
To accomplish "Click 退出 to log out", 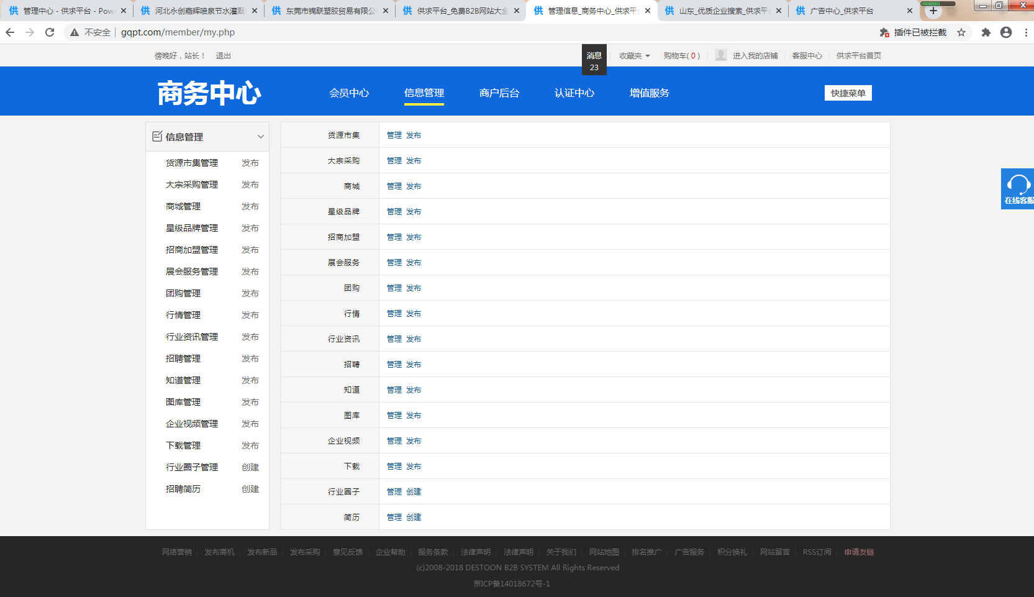I will (223, 56).
